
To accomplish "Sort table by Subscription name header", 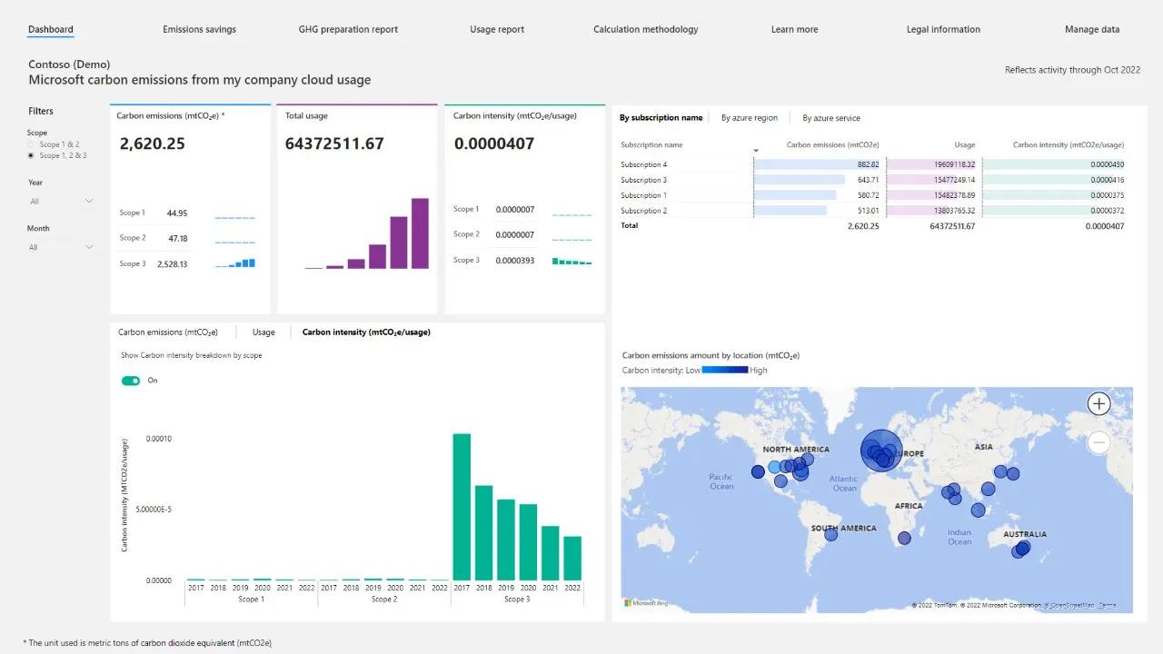I will pyautogui.click(x=651, y=144).
